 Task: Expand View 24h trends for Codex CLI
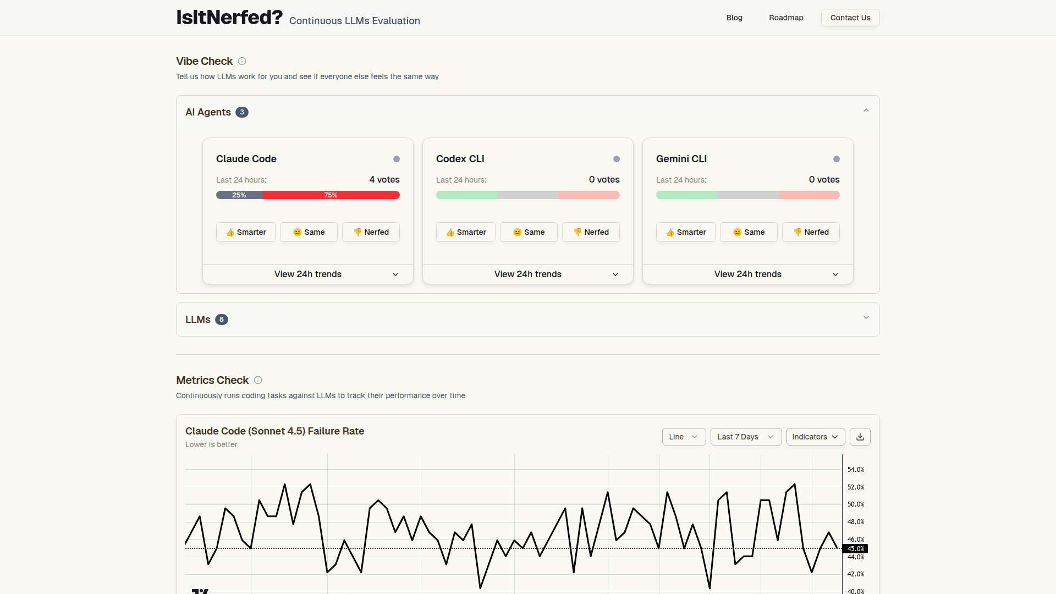(x=528, y=274)
